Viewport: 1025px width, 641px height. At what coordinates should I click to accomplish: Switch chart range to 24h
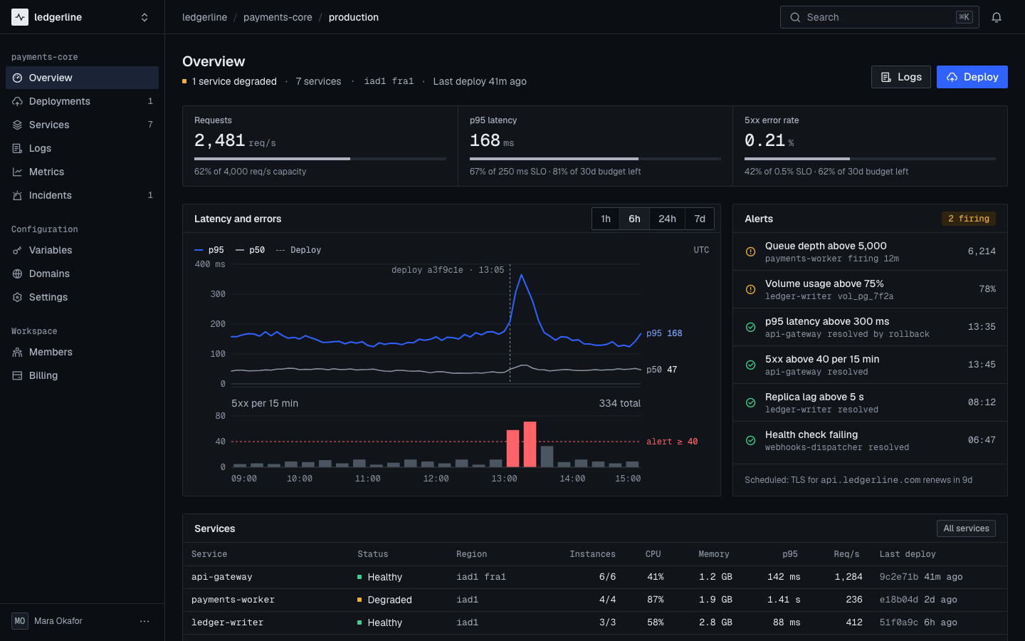point(667,219)
